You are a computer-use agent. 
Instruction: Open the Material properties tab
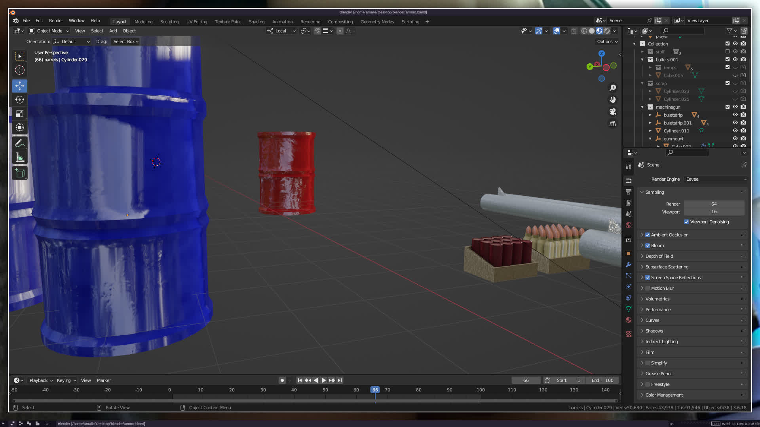click(629, 320)
